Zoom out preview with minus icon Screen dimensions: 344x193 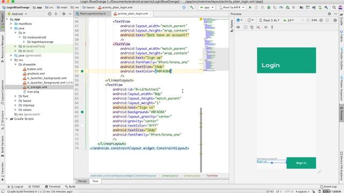click(308, 20)
